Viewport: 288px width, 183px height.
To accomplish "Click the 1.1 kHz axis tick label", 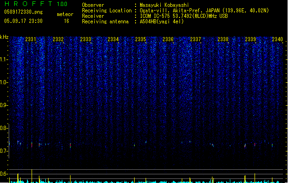I will click(4, 59).
